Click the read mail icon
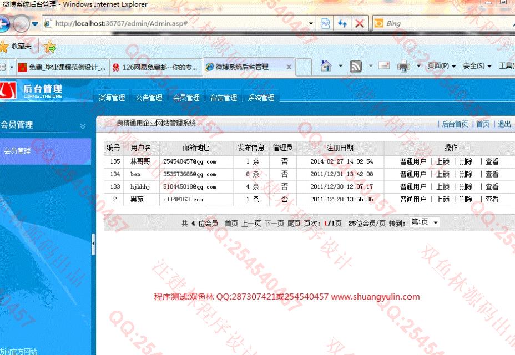The height and width of the screenshot is (355, 515). [x=384, y=65]
